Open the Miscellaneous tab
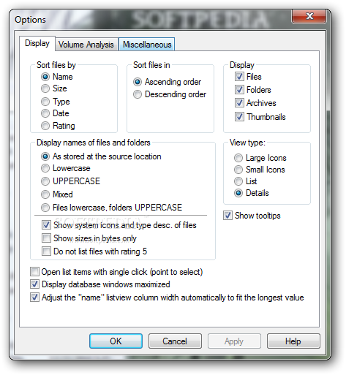The width and height of the screenshot is (346, 375). click(147, 45)
